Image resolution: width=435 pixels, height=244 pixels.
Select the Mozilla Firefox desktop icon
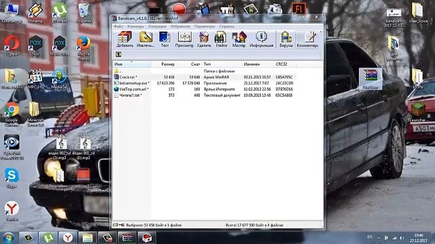(84, 47)
